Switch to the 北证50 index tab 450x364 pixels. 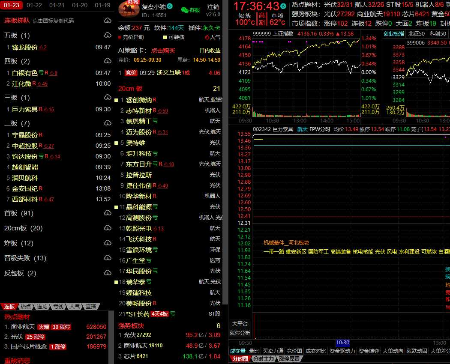click(x=416, y=33)
